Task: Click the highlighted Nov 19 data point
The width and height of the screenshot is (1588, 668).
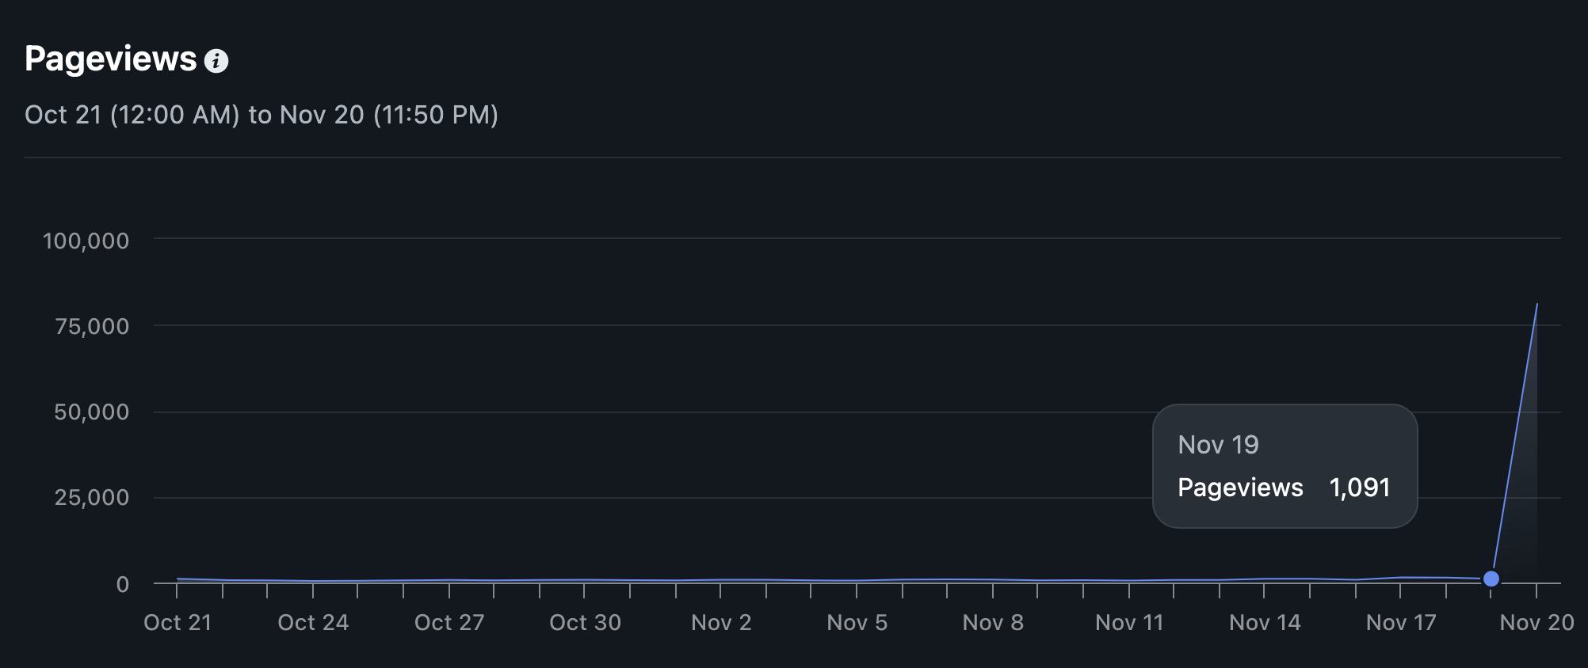Action: pyautogui.click(x=1491, y=579)
